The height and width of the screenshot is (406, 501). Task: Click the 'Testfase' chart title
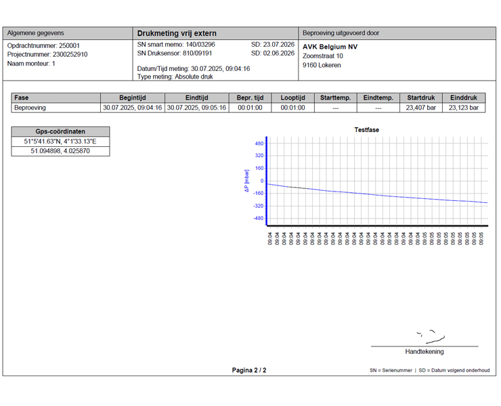[368, 129]
